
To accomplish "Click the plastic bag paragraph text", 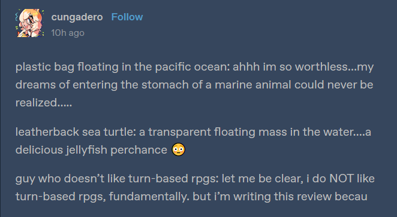I will coord(194,84).
